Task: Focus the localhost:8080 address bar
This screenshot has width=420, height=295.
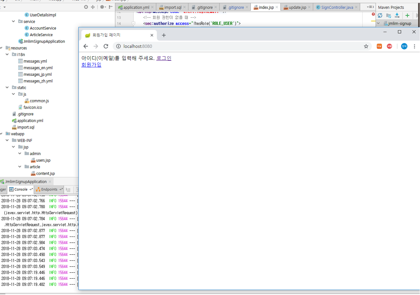Action: [x=242, y=46]
